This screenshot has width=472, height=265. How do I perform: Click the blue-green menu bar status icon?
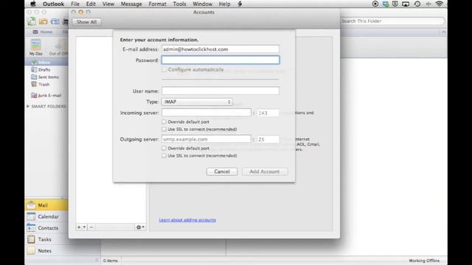(385, 4)
